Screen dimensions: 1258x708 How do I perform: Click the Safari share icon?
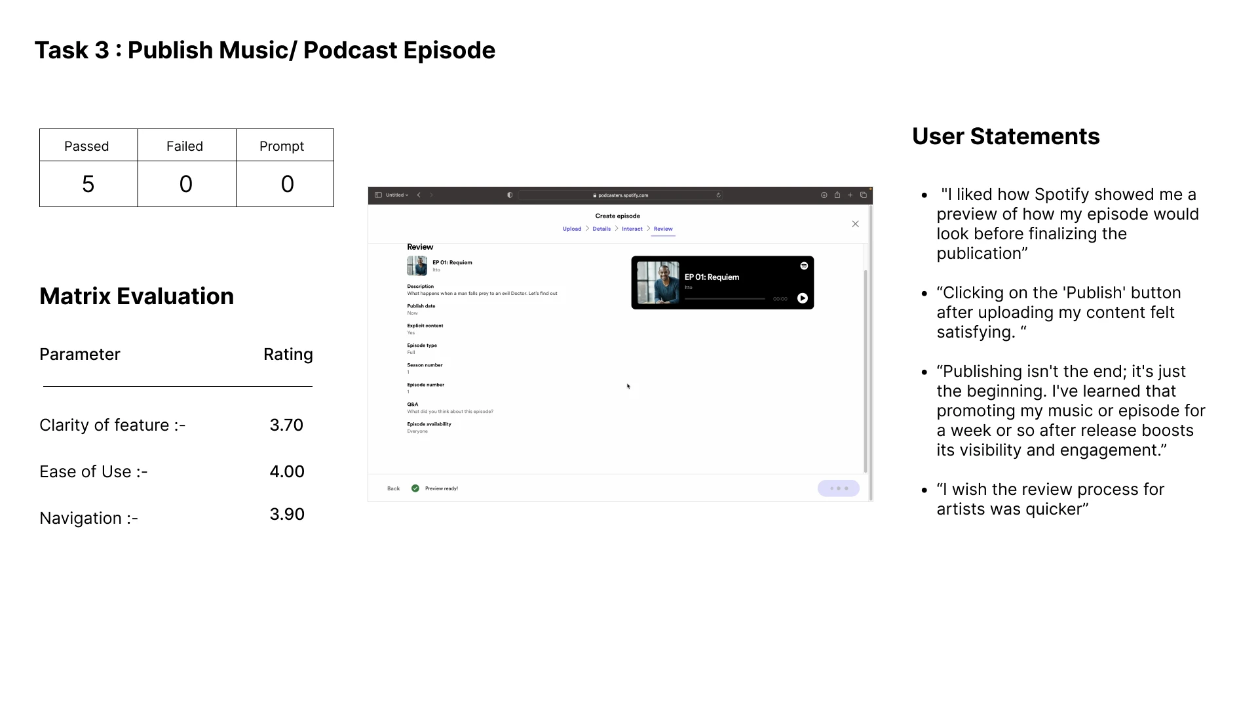tap(837, 195)
